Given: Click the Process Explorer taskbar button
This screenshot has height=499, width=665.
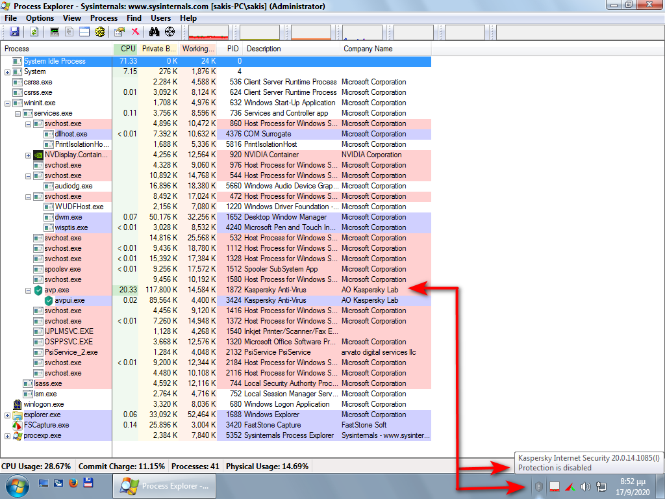Looking at the screenshot, I should pyautogui.click(x=164, y=486).
